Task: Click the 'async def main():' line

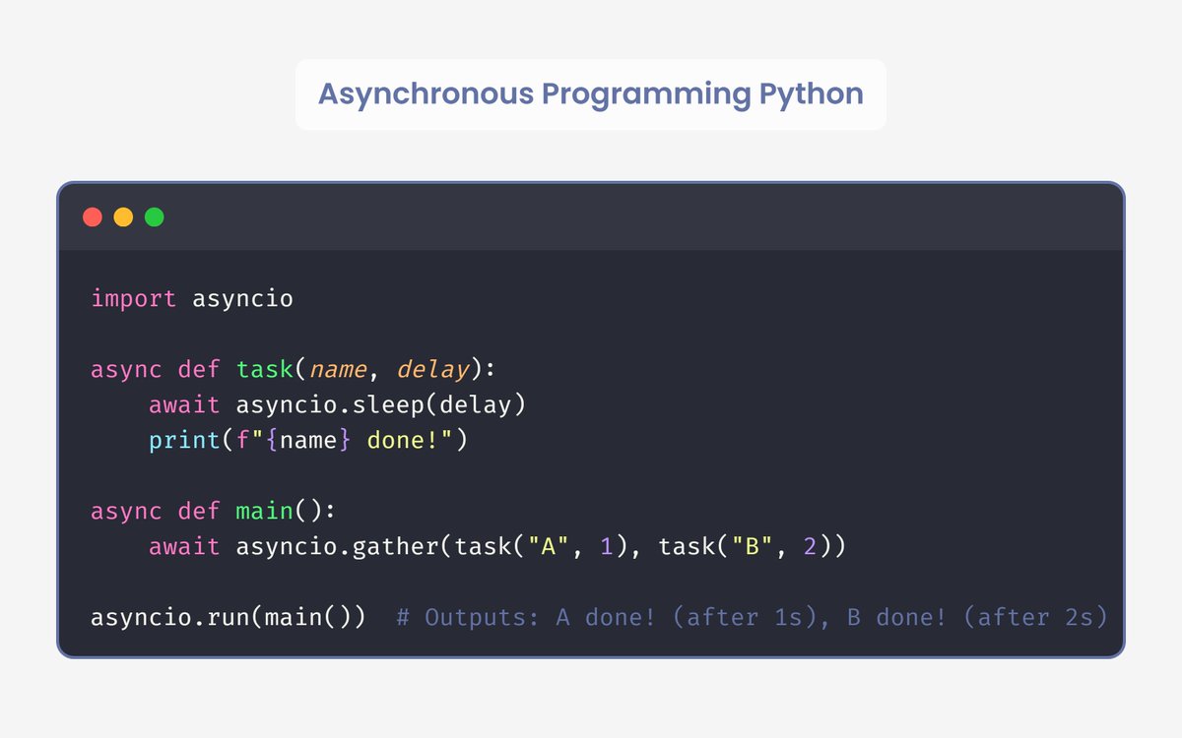Action: 214,512
